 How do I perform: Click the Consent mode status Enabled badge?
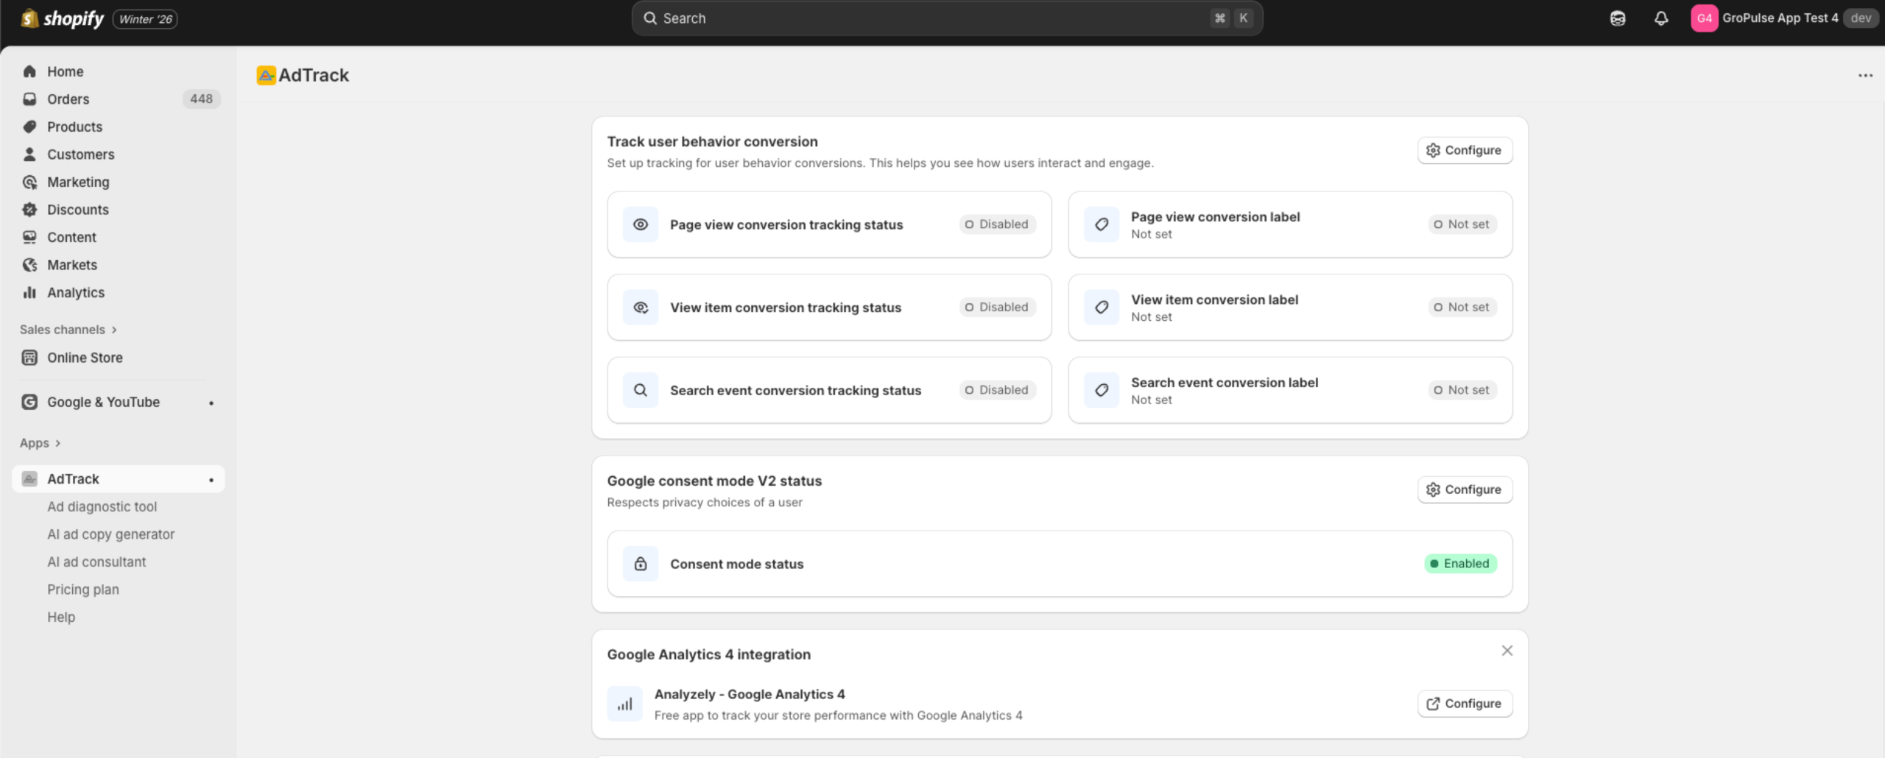pyautogui.click(x=1459, y=564)
